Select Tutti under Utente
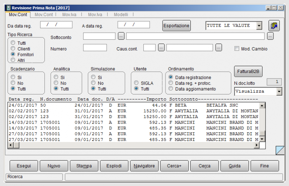 tap(136, 88)
